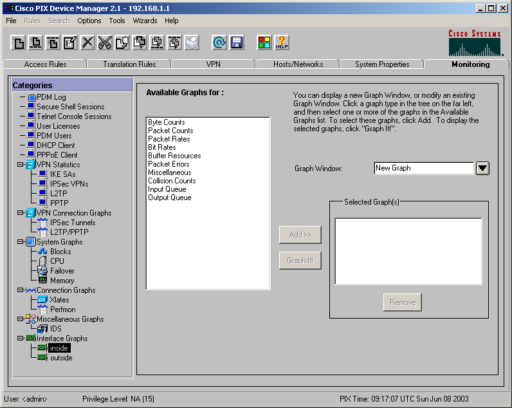The width and height of the screenshot is (512, 408).
Task: Click the New rule page icon in toolbar
Action: (x=18, y=42)
